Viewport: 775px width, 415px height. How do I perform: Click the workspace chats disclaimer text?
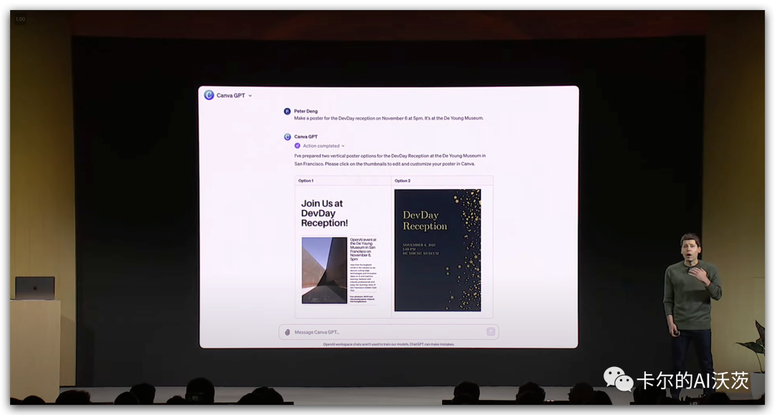pyautogui.click(x=388, y=345)
